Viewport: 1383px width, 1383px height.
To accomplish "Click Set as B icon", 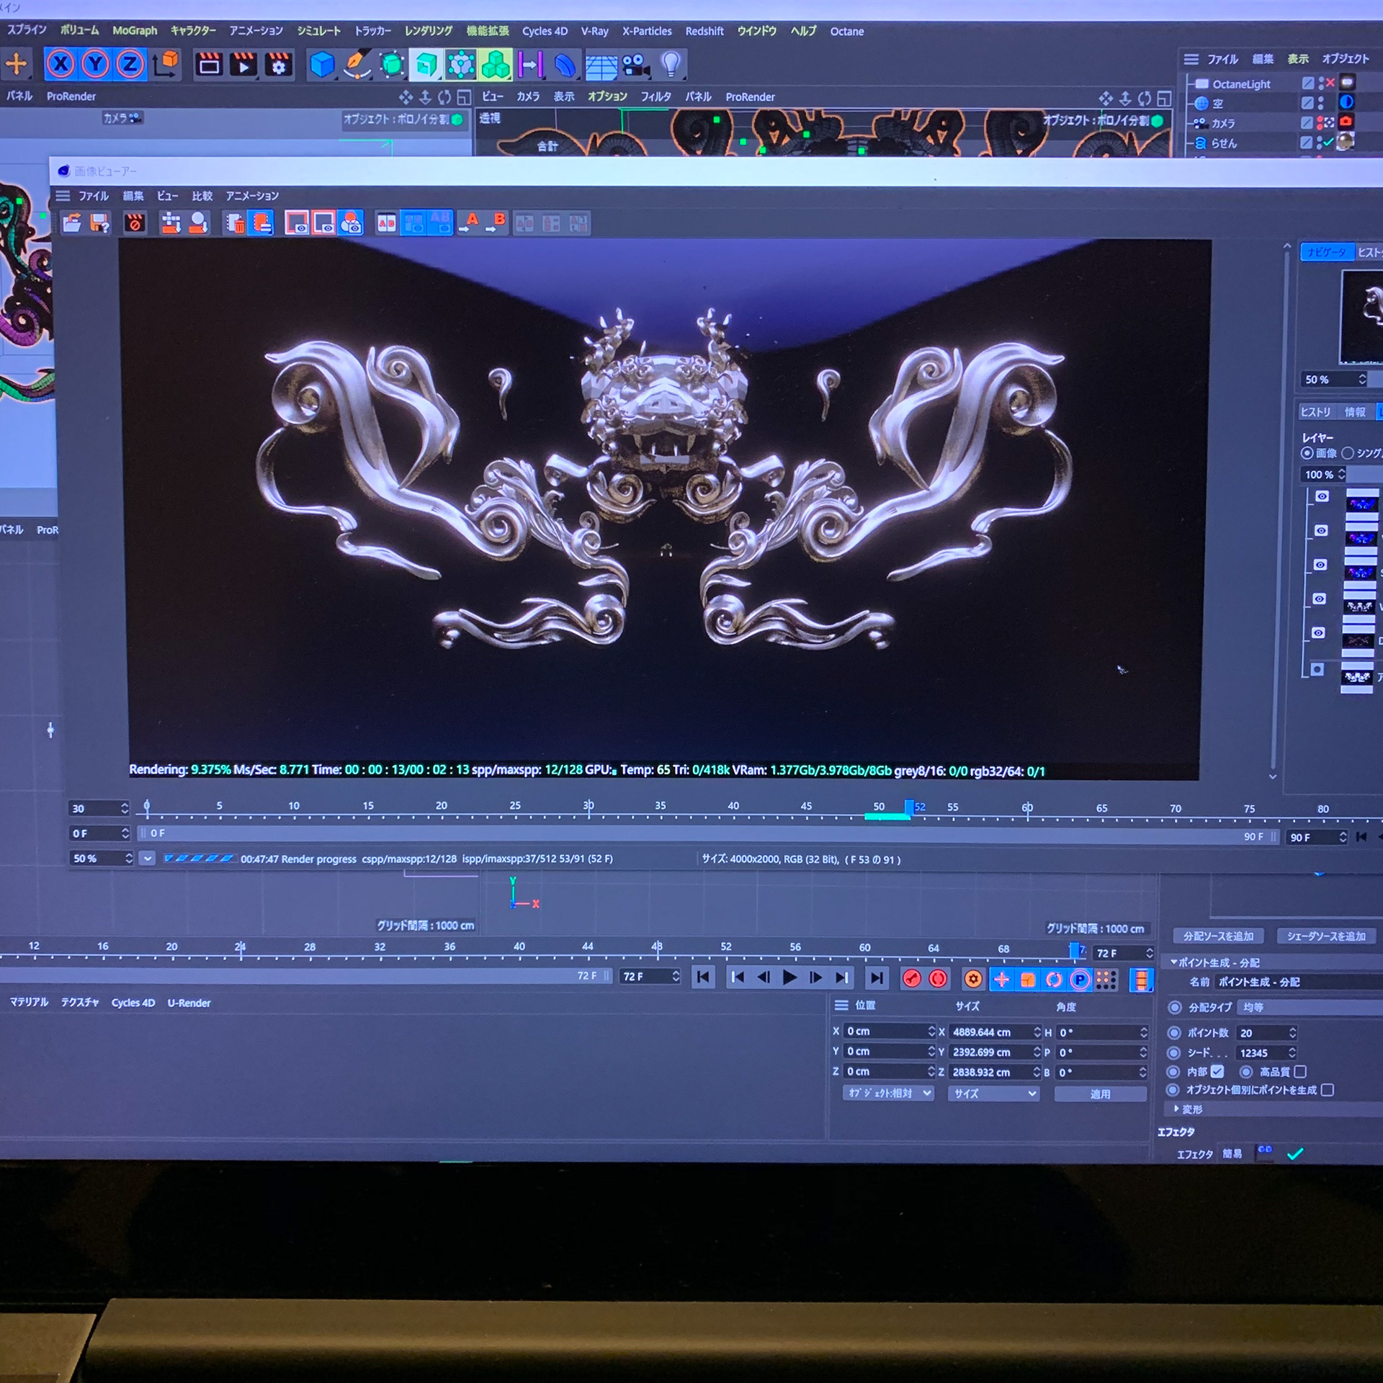I will point(496,223).
